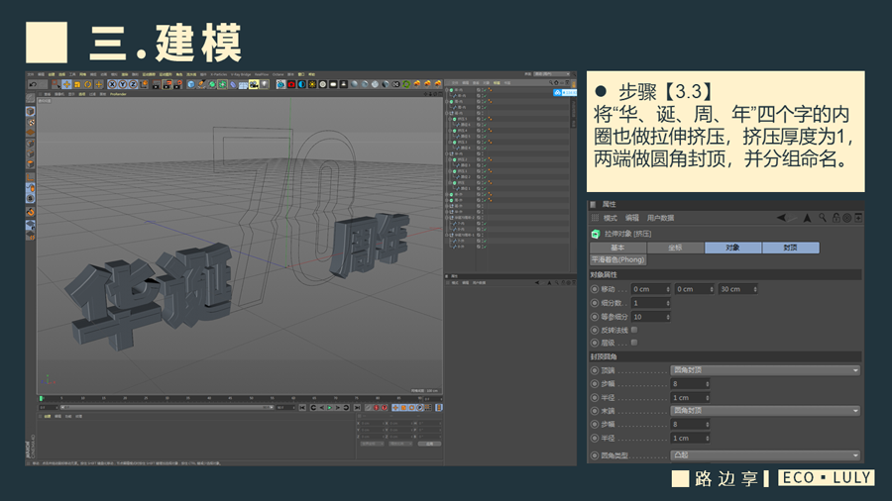Toggle the radio circle beside 移动
This screenshot has width=892, height=501.
(595, 289)
